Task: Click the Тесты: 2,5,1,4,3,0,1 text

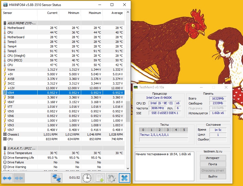Action: click(x=154, y=135)
